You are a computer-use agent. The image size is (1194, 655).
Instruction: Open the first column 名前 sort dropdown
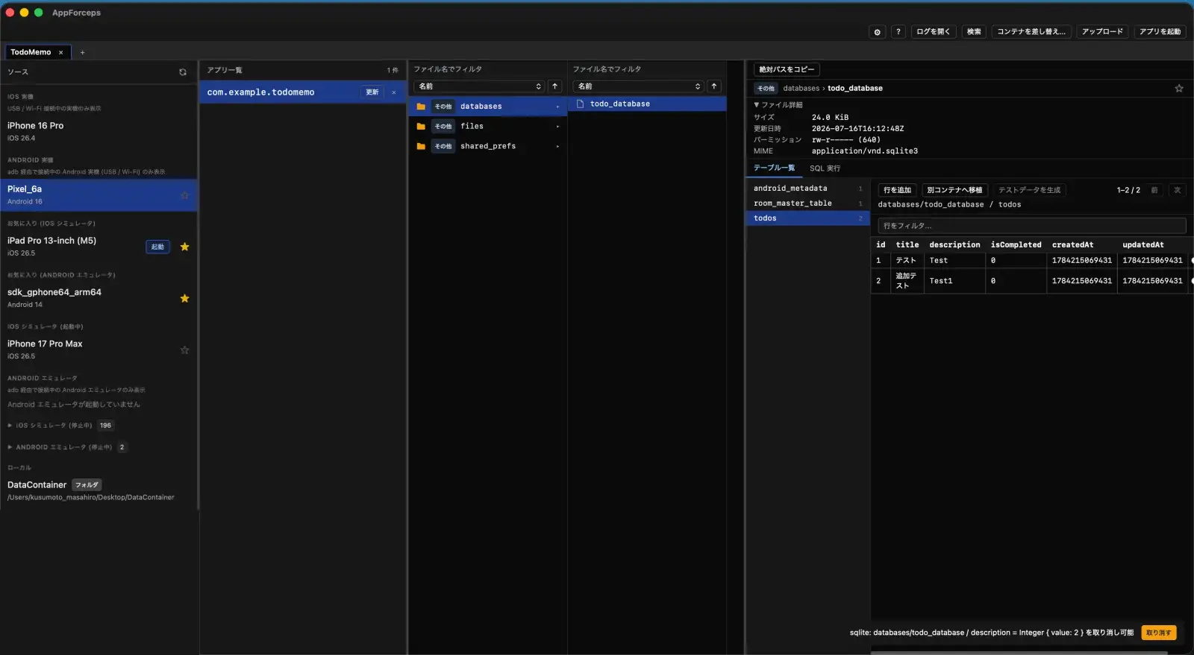coord(480,86)
